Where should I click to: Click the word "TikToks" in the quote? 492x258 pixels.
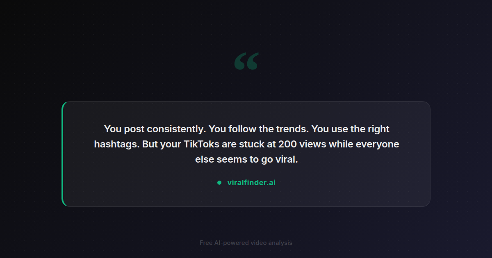point(202,144)
